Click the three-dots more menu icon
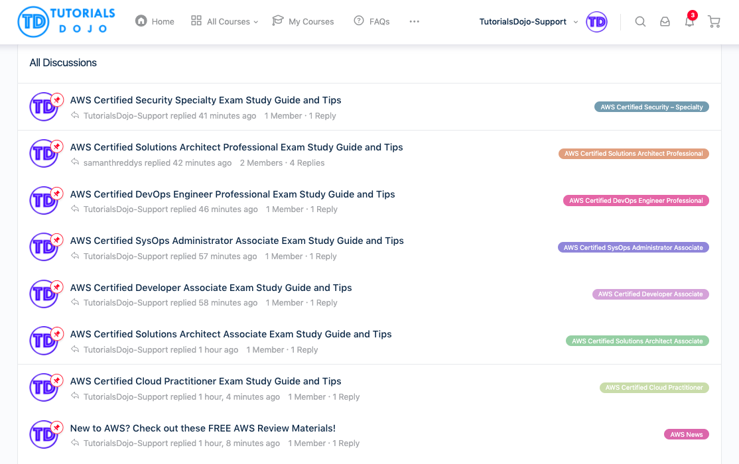The width and height of the screenshot is (739, 464). 415,21
